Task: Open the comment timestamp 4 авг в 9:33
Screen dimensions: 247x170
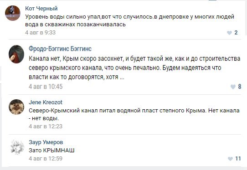Action: (40, 33)
